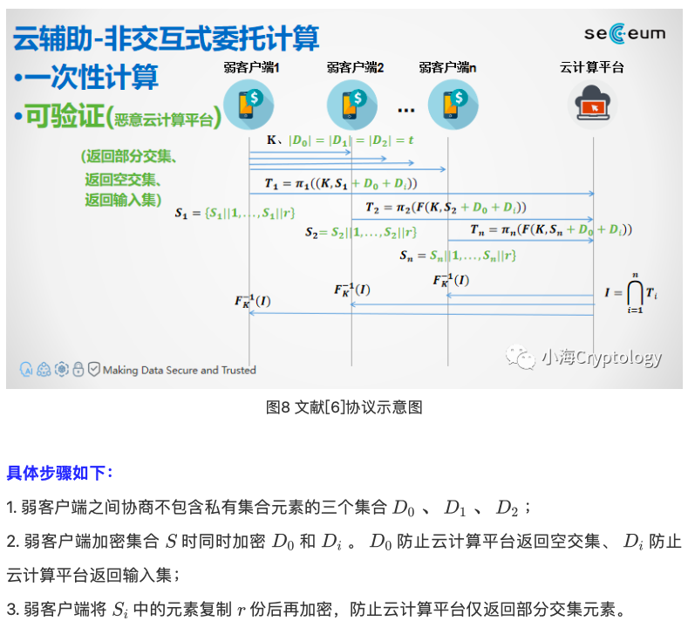Click the figure caption 图8 文献[6]协议示意图
688x621 pixels.
pyautogui.click(x=344, y=407)
